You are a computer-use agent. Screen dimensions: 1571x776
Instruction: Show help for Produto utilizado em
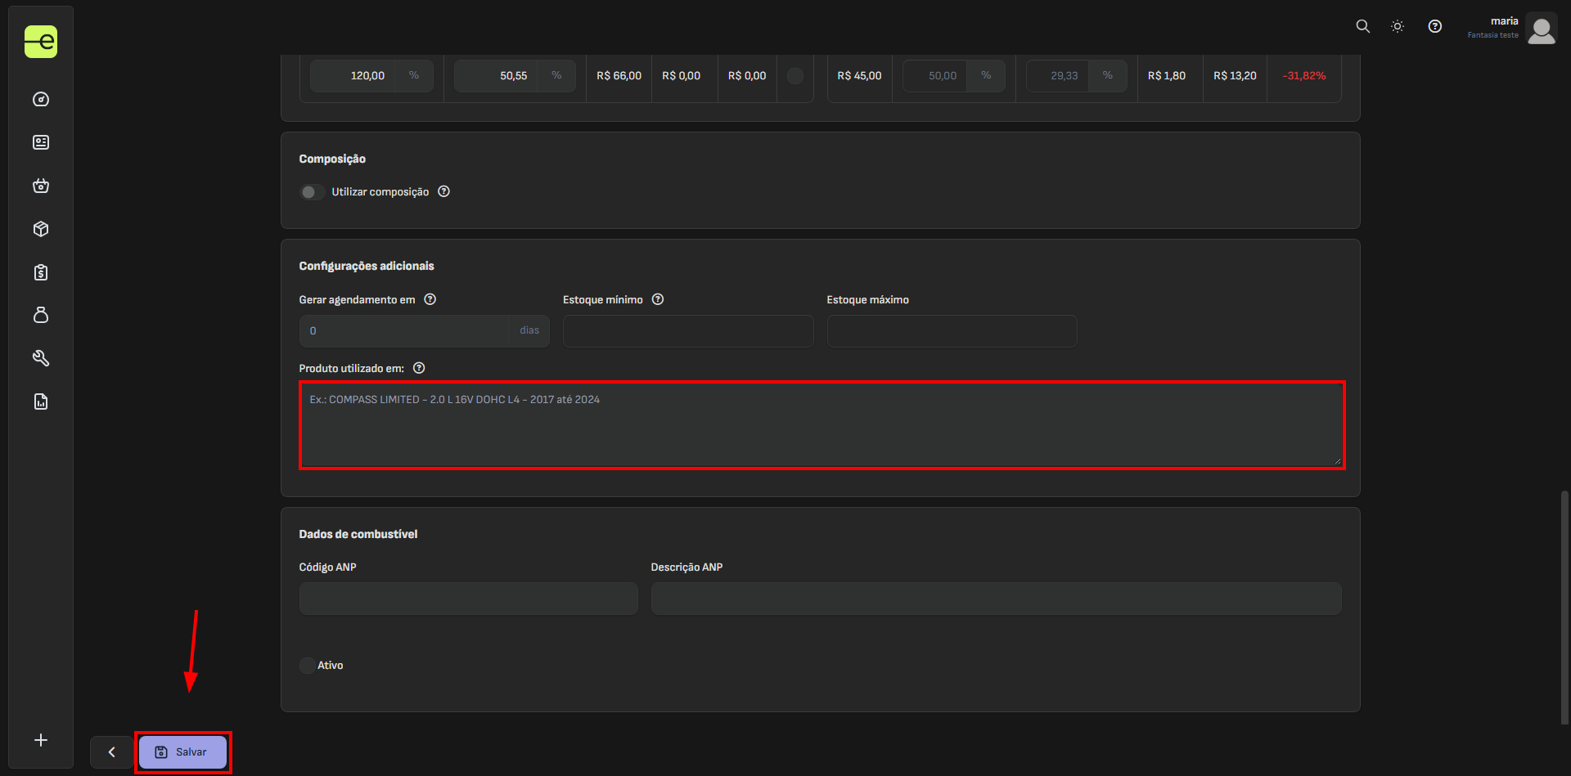[419, 368]
